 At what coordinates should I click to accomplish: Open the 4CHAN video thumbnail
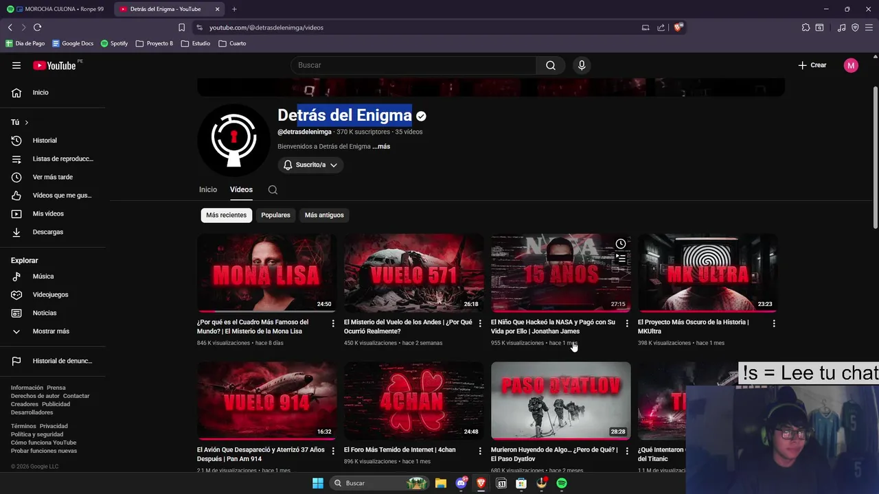pos(413,401)
